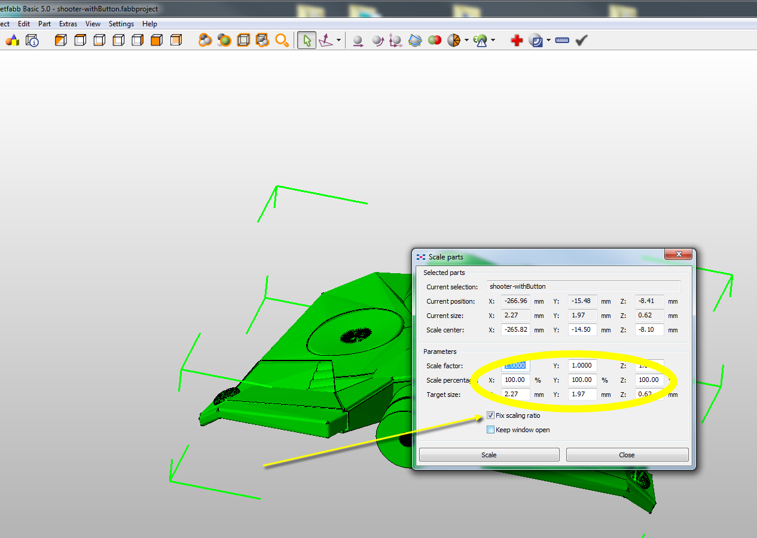Click the orange triangle mesh sphere icon
Screen dimensions: 757x538
453,40
